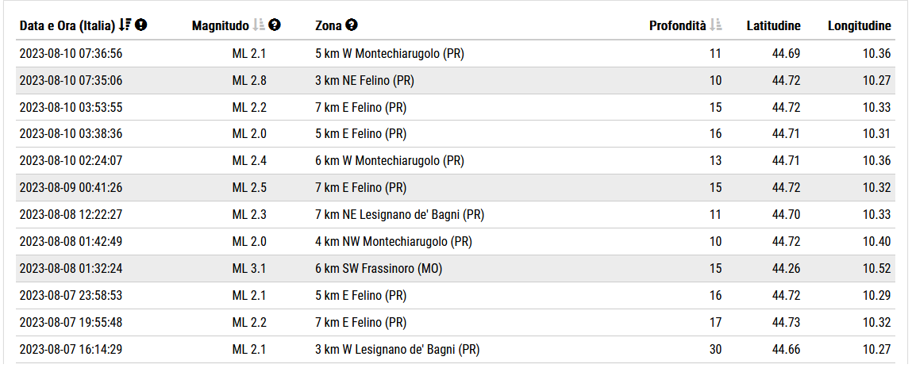This screenshot has width=912, height=372.
Task: Click the Data e Ora descending sort icon
Action: pos(125,25)
